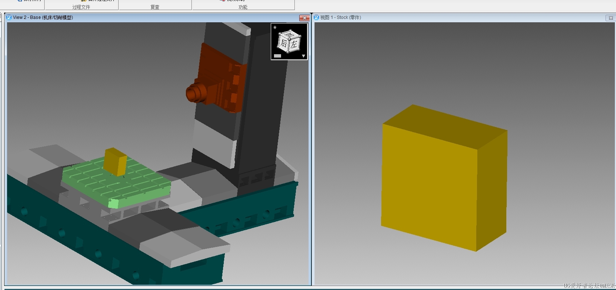Click the top face of the view cube

point(290,35)
